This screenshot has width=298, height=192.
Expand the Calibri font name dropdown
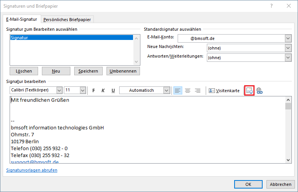click(59, 90)
